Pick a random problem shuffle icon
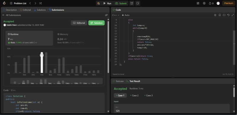 (x=40, y=3)
